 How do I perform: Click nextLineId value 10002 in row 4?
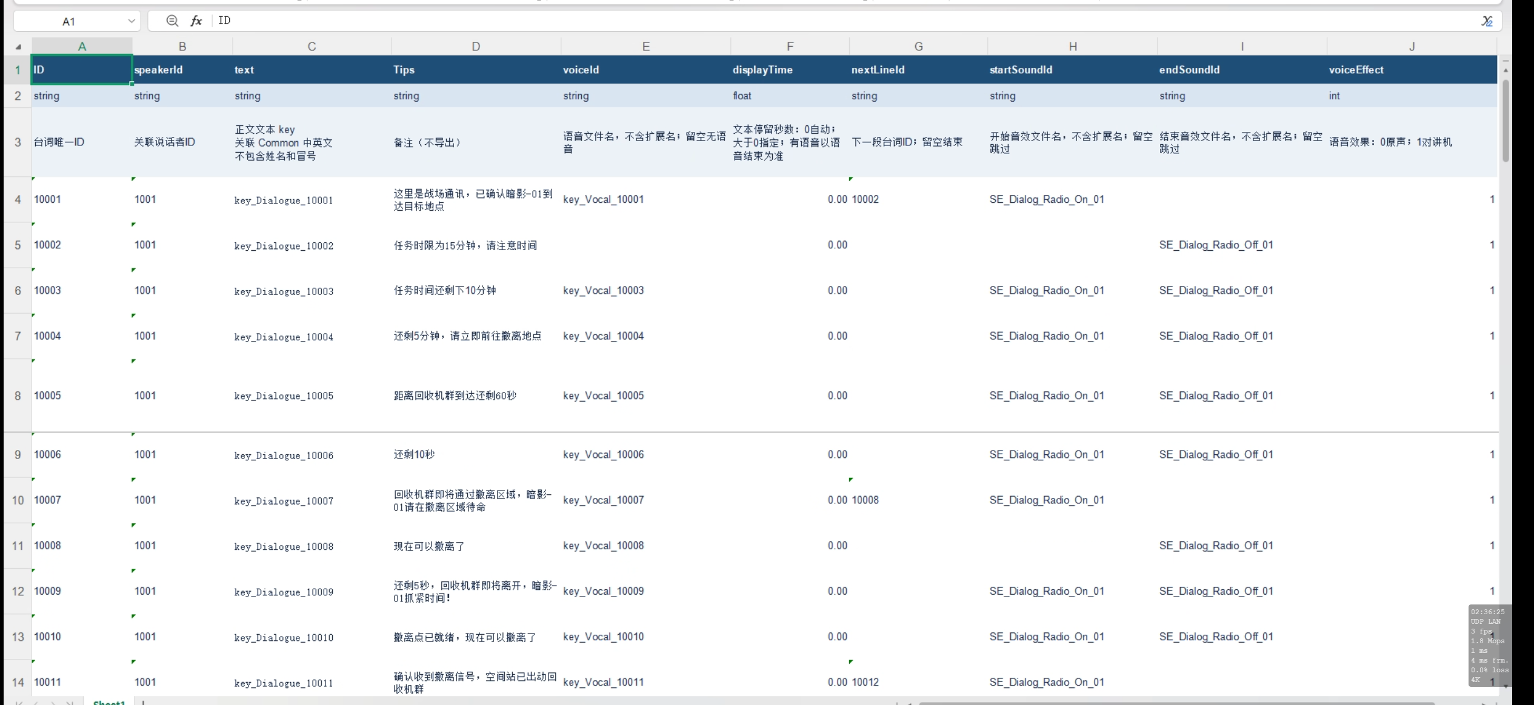[918, 200]
